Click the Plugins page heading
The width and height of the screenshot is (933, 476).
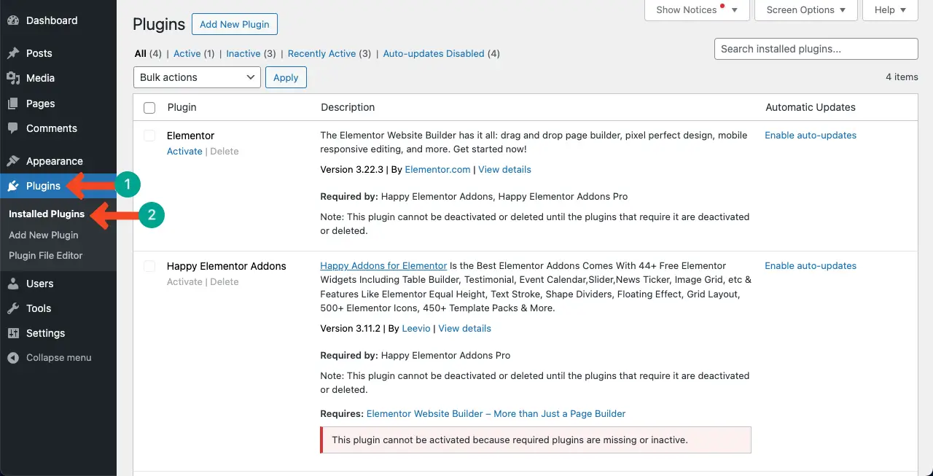(159, 24)
